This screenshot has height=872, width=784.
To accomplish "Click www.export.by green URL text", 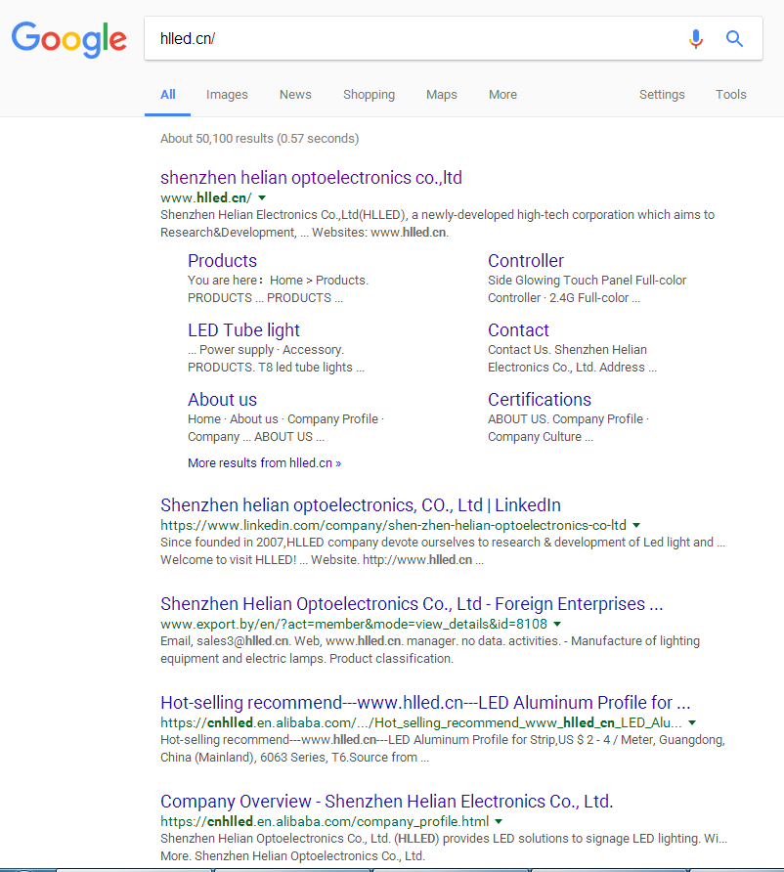I will click(x=354, y=624).
